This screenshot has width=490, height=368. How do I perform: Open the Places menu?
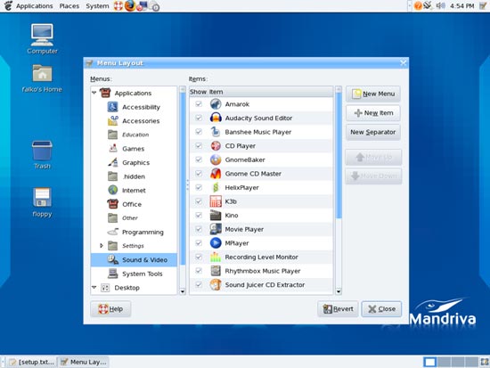(x=69, y=6)
